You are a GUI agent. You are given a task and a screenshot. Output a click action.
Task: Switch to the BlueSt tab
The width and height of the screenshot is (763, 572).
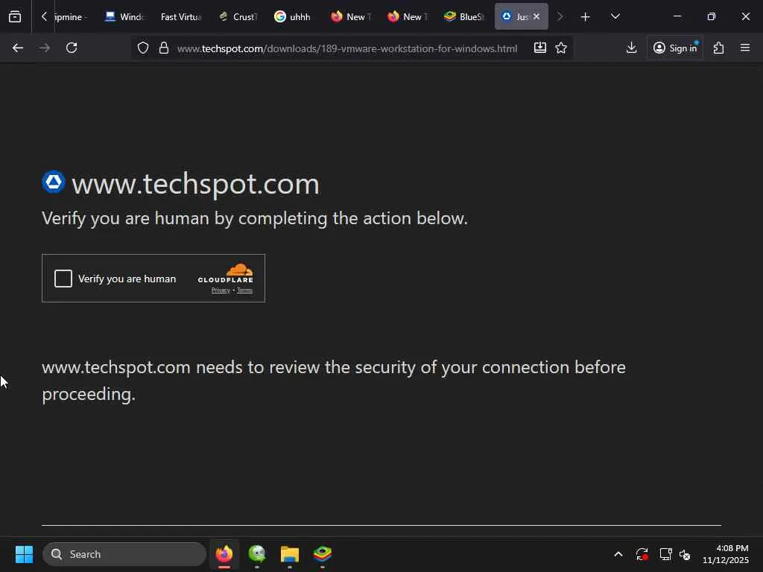click(464, 16)
